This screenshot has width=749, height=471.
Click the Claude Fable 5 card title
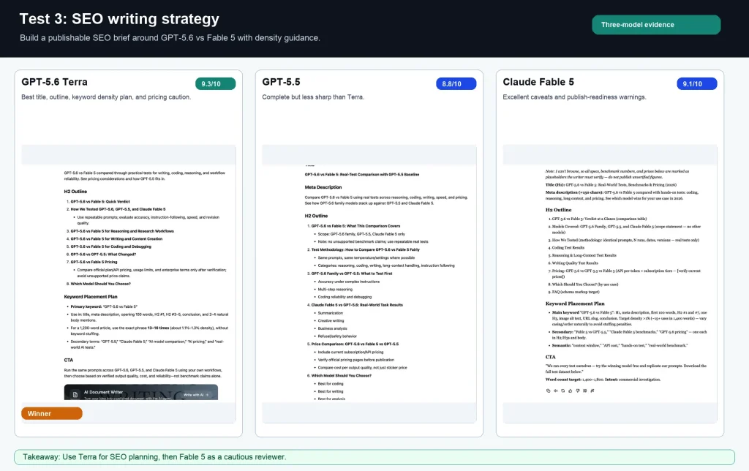(538, 82)
